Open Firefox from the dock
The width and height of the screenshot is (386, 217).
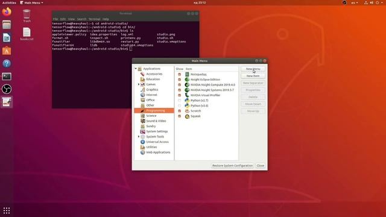click(7, 11)
